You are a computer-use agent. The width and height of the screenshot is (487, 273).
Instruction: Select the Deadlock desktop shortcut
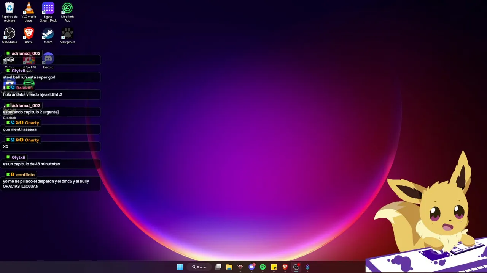pyautogui.click(x=10, y=112)
